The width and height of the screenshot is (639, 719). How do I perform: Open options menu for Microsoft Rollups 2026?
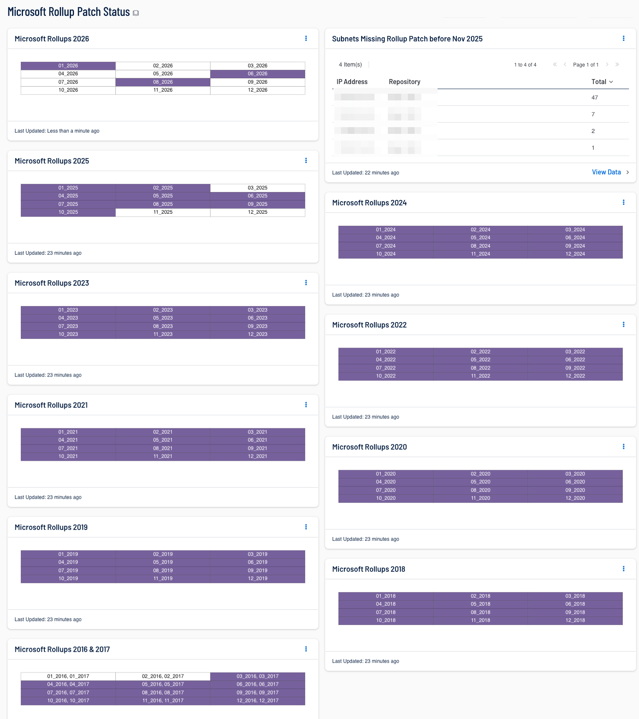306,38
